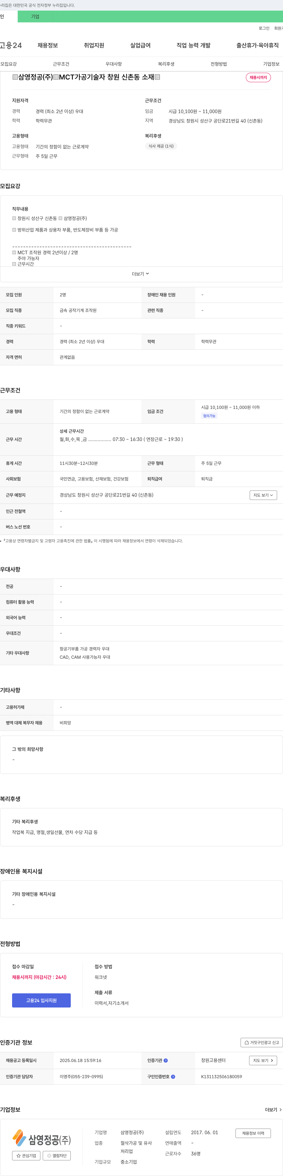
Task: Jump to 전형방법 section tab
Action: pyautogui.click(x=218, y=64)
